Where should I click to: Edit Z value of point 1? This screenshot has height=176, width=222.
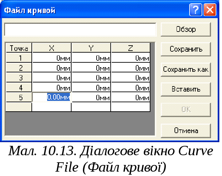pyautogui.click(x=130, y=58)
